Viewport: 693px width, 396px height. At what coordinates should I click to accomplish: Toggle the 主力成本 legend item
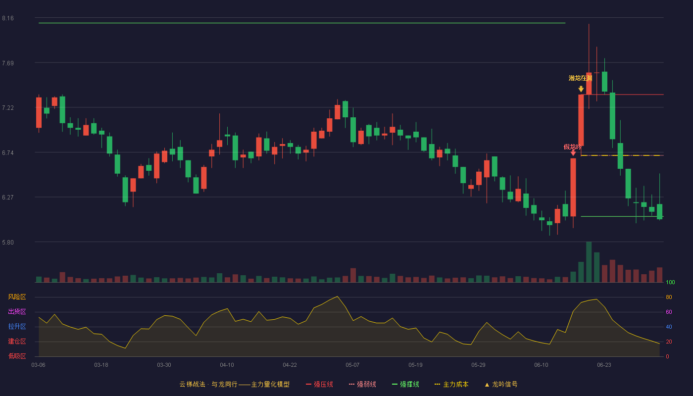pyautogui.click(x=451, y=384)
